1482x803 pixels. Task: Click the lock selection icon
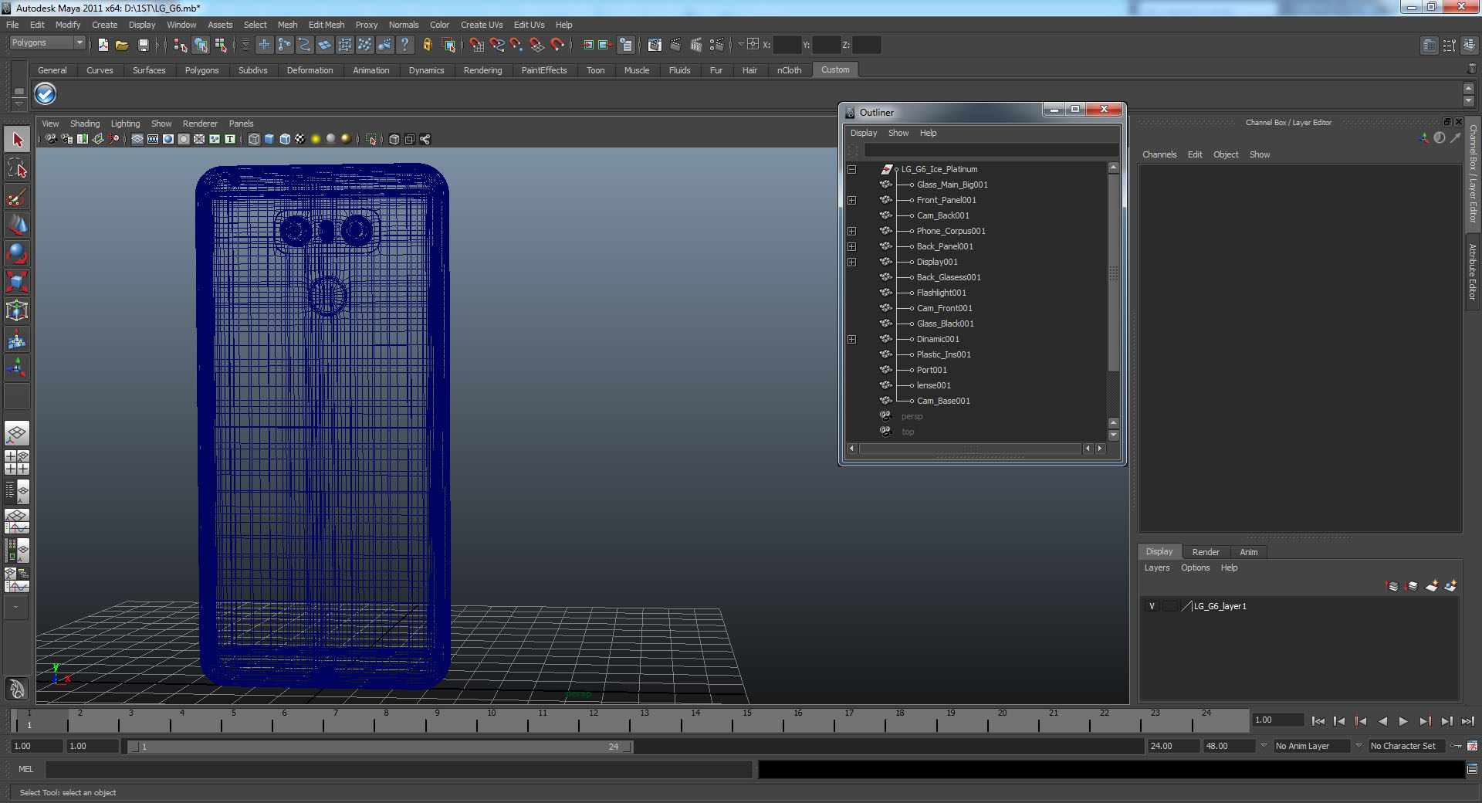pyautogui.click(x=427, y=45)
